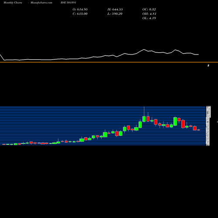Click the OH: 4.81 reading
Screen dimensions: 218x218
click(149, 14)
